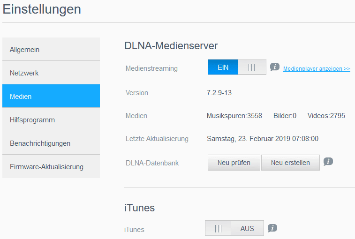Click the EIN part of Medienstreaming toggle

(x=223, y=67)
